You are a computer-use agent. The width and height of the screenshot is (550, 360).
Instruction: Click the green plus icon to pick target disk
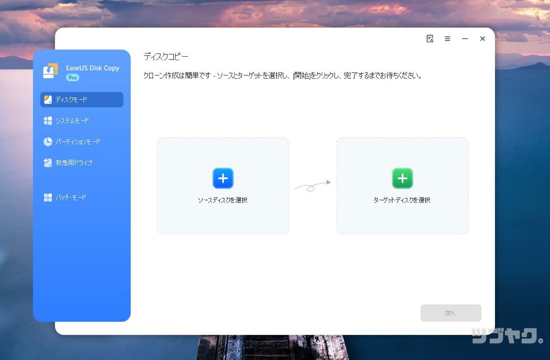tap(402, 178)
